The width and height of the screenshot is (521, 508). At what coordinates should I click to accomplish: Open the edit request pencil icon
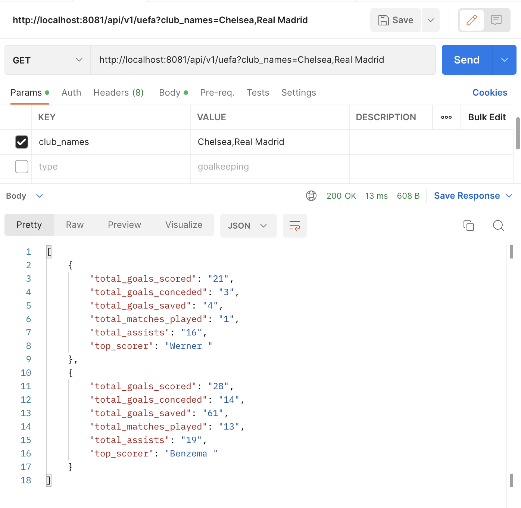pos(471,20)
